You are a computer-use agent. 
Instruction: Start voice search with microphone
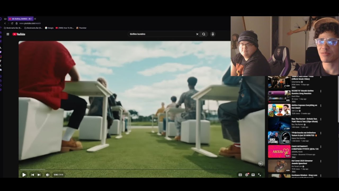coord(213,34)
